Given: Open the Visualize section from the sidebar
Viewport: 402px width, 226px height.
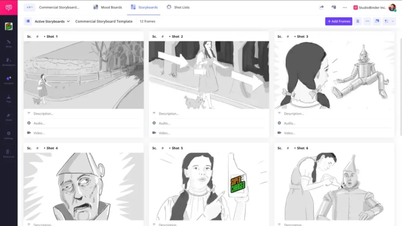Looking at the screenshot, I should click(8, 80).
